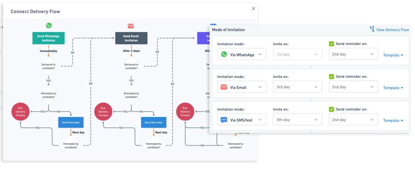Open the Via SMS/text invitation mode dropdown
415x169 pixels.
click(x=242, y=120)
